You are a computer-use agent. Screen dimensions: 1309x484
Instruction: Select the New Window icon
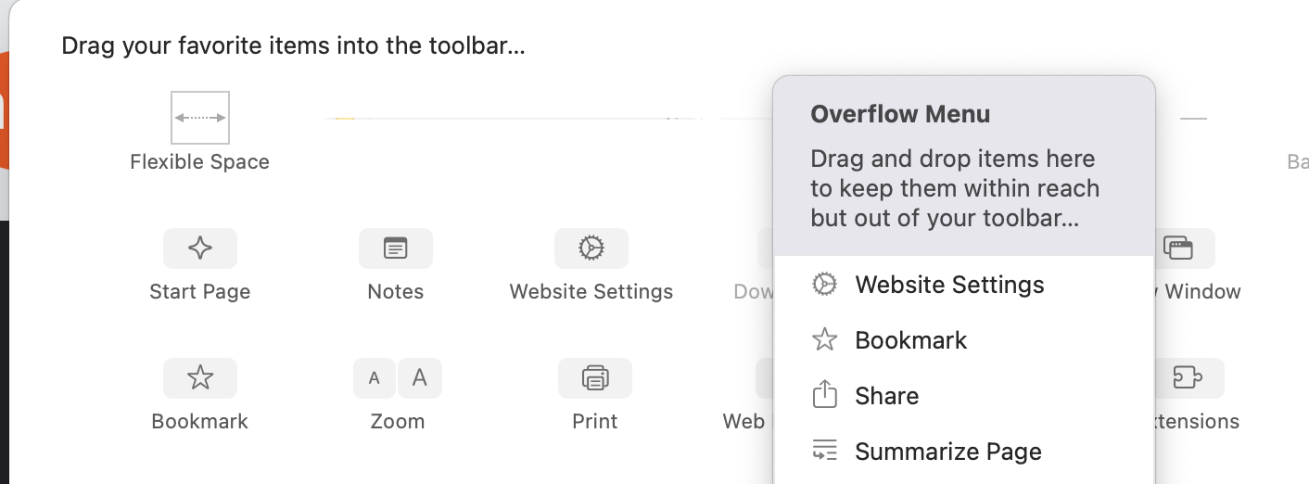pyautogui.click(x=1178, y=248)
